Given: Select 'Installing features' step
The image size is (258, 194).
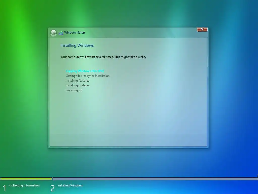Looking at the screenshot, I should pos(77,81).
